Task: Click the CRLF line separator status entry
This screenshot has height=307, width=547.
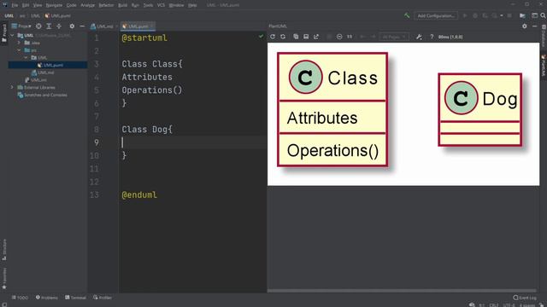Action: 494,305
